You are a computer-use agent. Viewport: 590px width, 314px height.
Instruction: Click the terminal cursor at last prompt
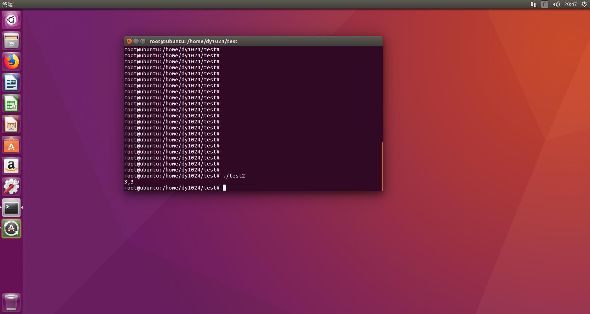pos(224,188)
